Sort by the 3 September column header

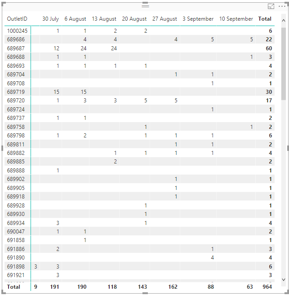198,19
